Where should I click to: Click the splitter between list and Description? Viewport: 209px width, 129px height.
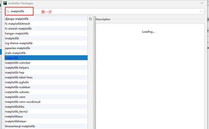tap(95, 72)
